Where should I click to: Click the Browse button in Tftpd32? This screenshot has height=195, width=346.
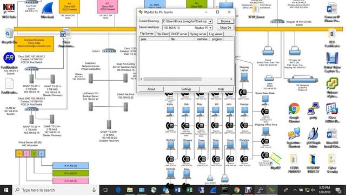[225, 21]
